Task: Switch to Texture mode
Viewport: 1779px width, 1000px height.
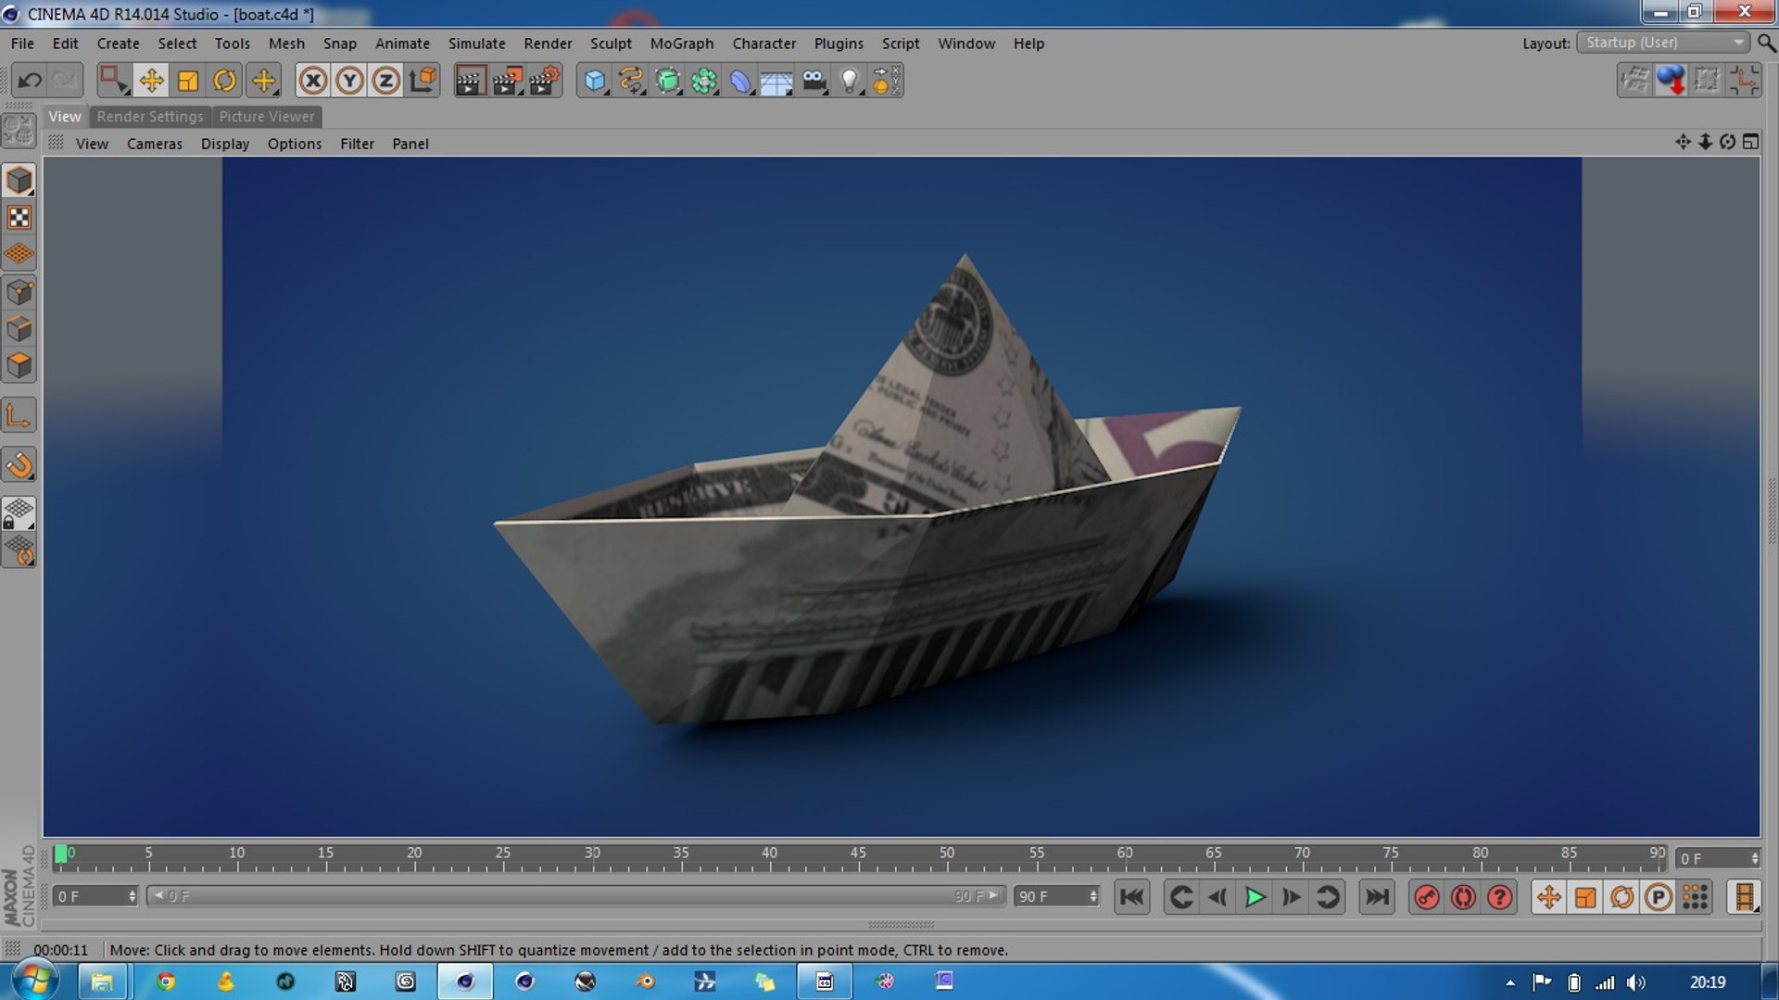Action: tap(19, 217)
